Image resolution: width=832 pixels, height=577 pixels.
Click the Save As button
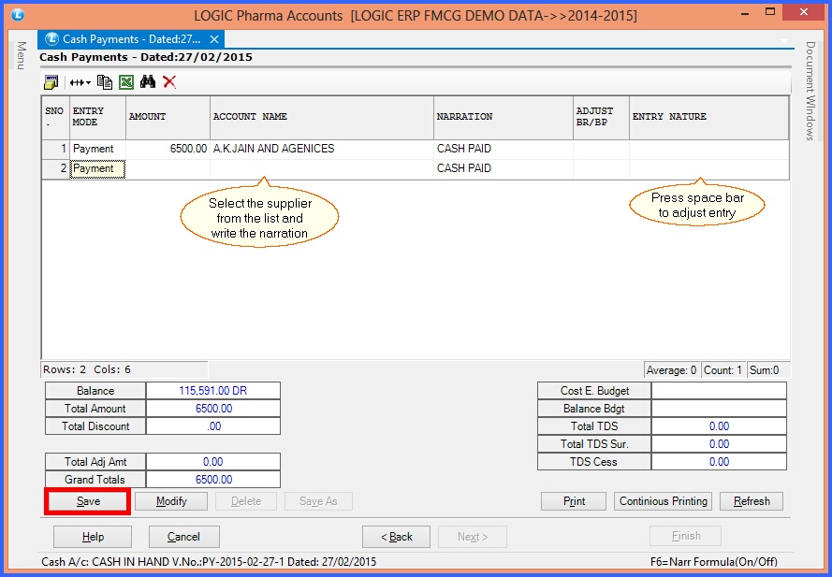318,501
